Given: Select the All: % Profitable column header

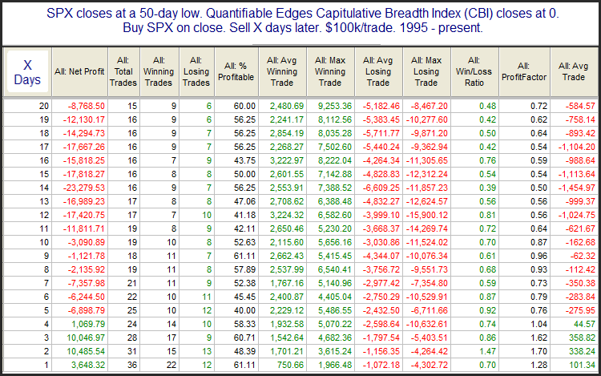Looking at the screenshot, I should tap(236, 71).
